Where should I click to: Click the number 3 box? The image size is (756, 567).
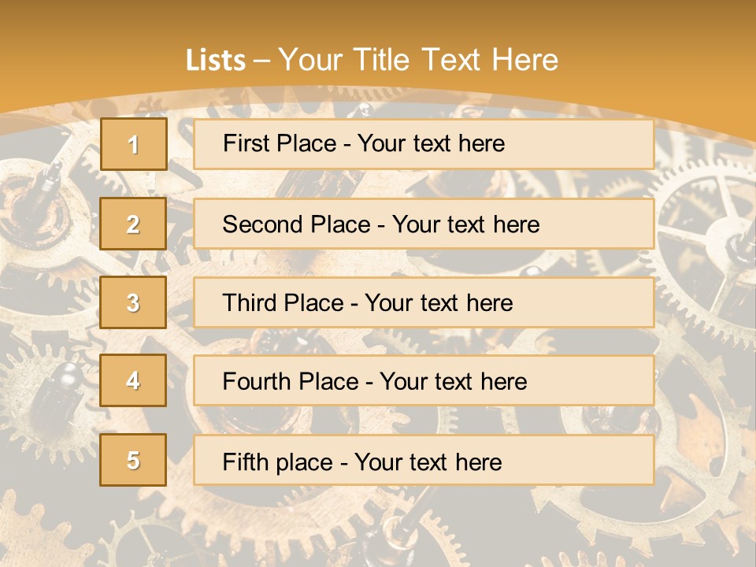[133, 302]
